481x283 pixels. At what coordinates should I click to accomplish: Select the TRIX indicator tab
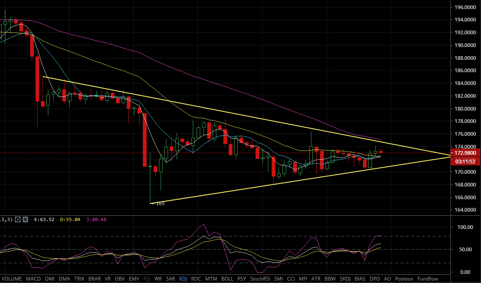(80, 279)
